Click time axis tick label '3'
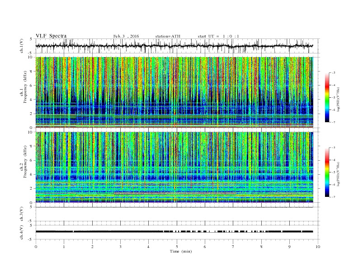The width and height of the screenshot is (358, 277). pos(120,247)
